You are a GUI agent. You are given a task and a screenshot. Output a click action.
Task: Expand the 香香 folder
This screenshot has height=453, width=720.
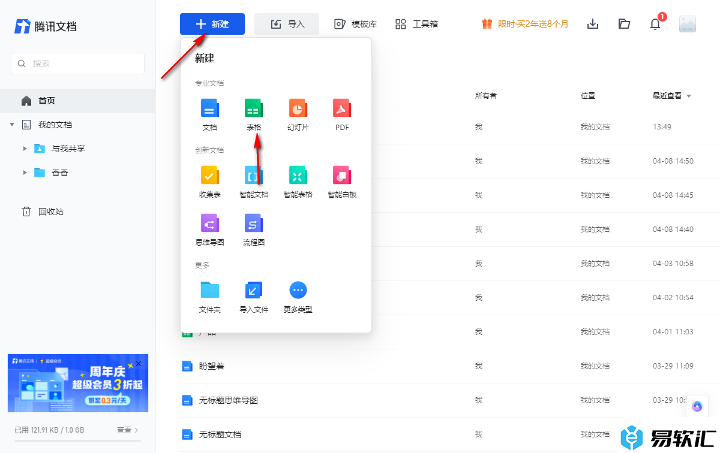point(25,173)
